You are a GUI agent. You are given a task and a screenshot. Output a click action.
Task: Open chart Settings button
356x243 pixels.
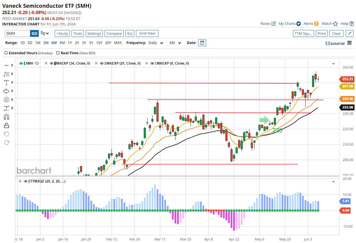[94, 33]
